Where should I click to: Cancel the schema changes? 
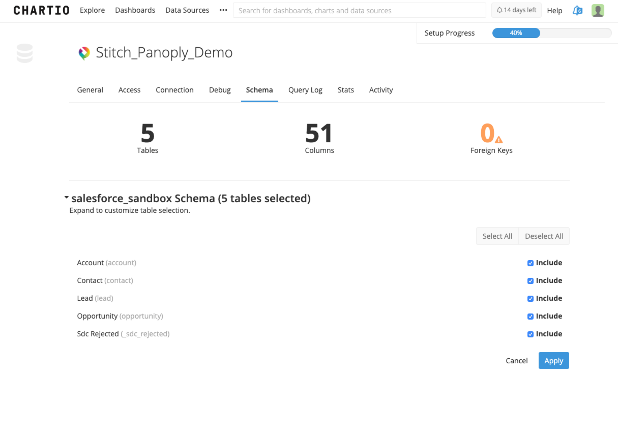coord(517,361)
